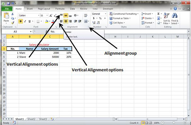
Task: Switch to Page Layout ribbon tab
Action: tap(44, 9)
